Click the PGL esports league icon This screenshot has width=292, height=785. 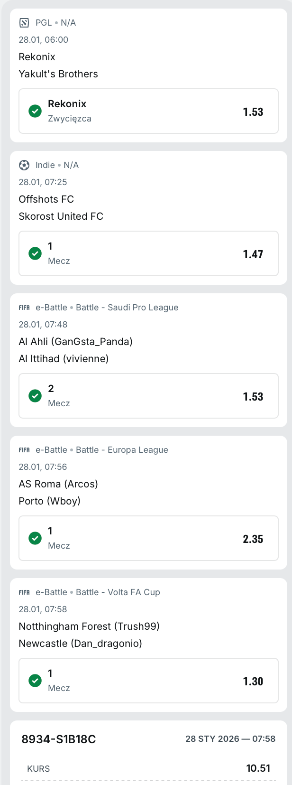(24, 23)
